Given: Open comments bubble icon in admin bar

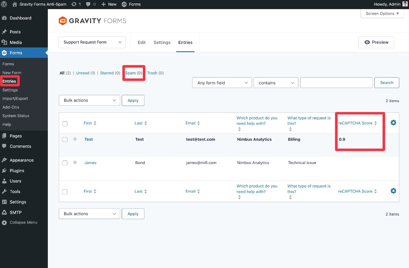Looking at the screenshot, I should 88,4.
